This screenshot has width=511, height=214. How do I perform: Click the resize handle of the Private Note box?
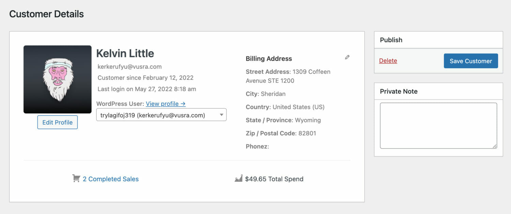494,146
